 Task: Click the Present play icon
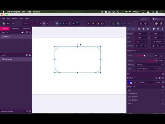[161, 23]
